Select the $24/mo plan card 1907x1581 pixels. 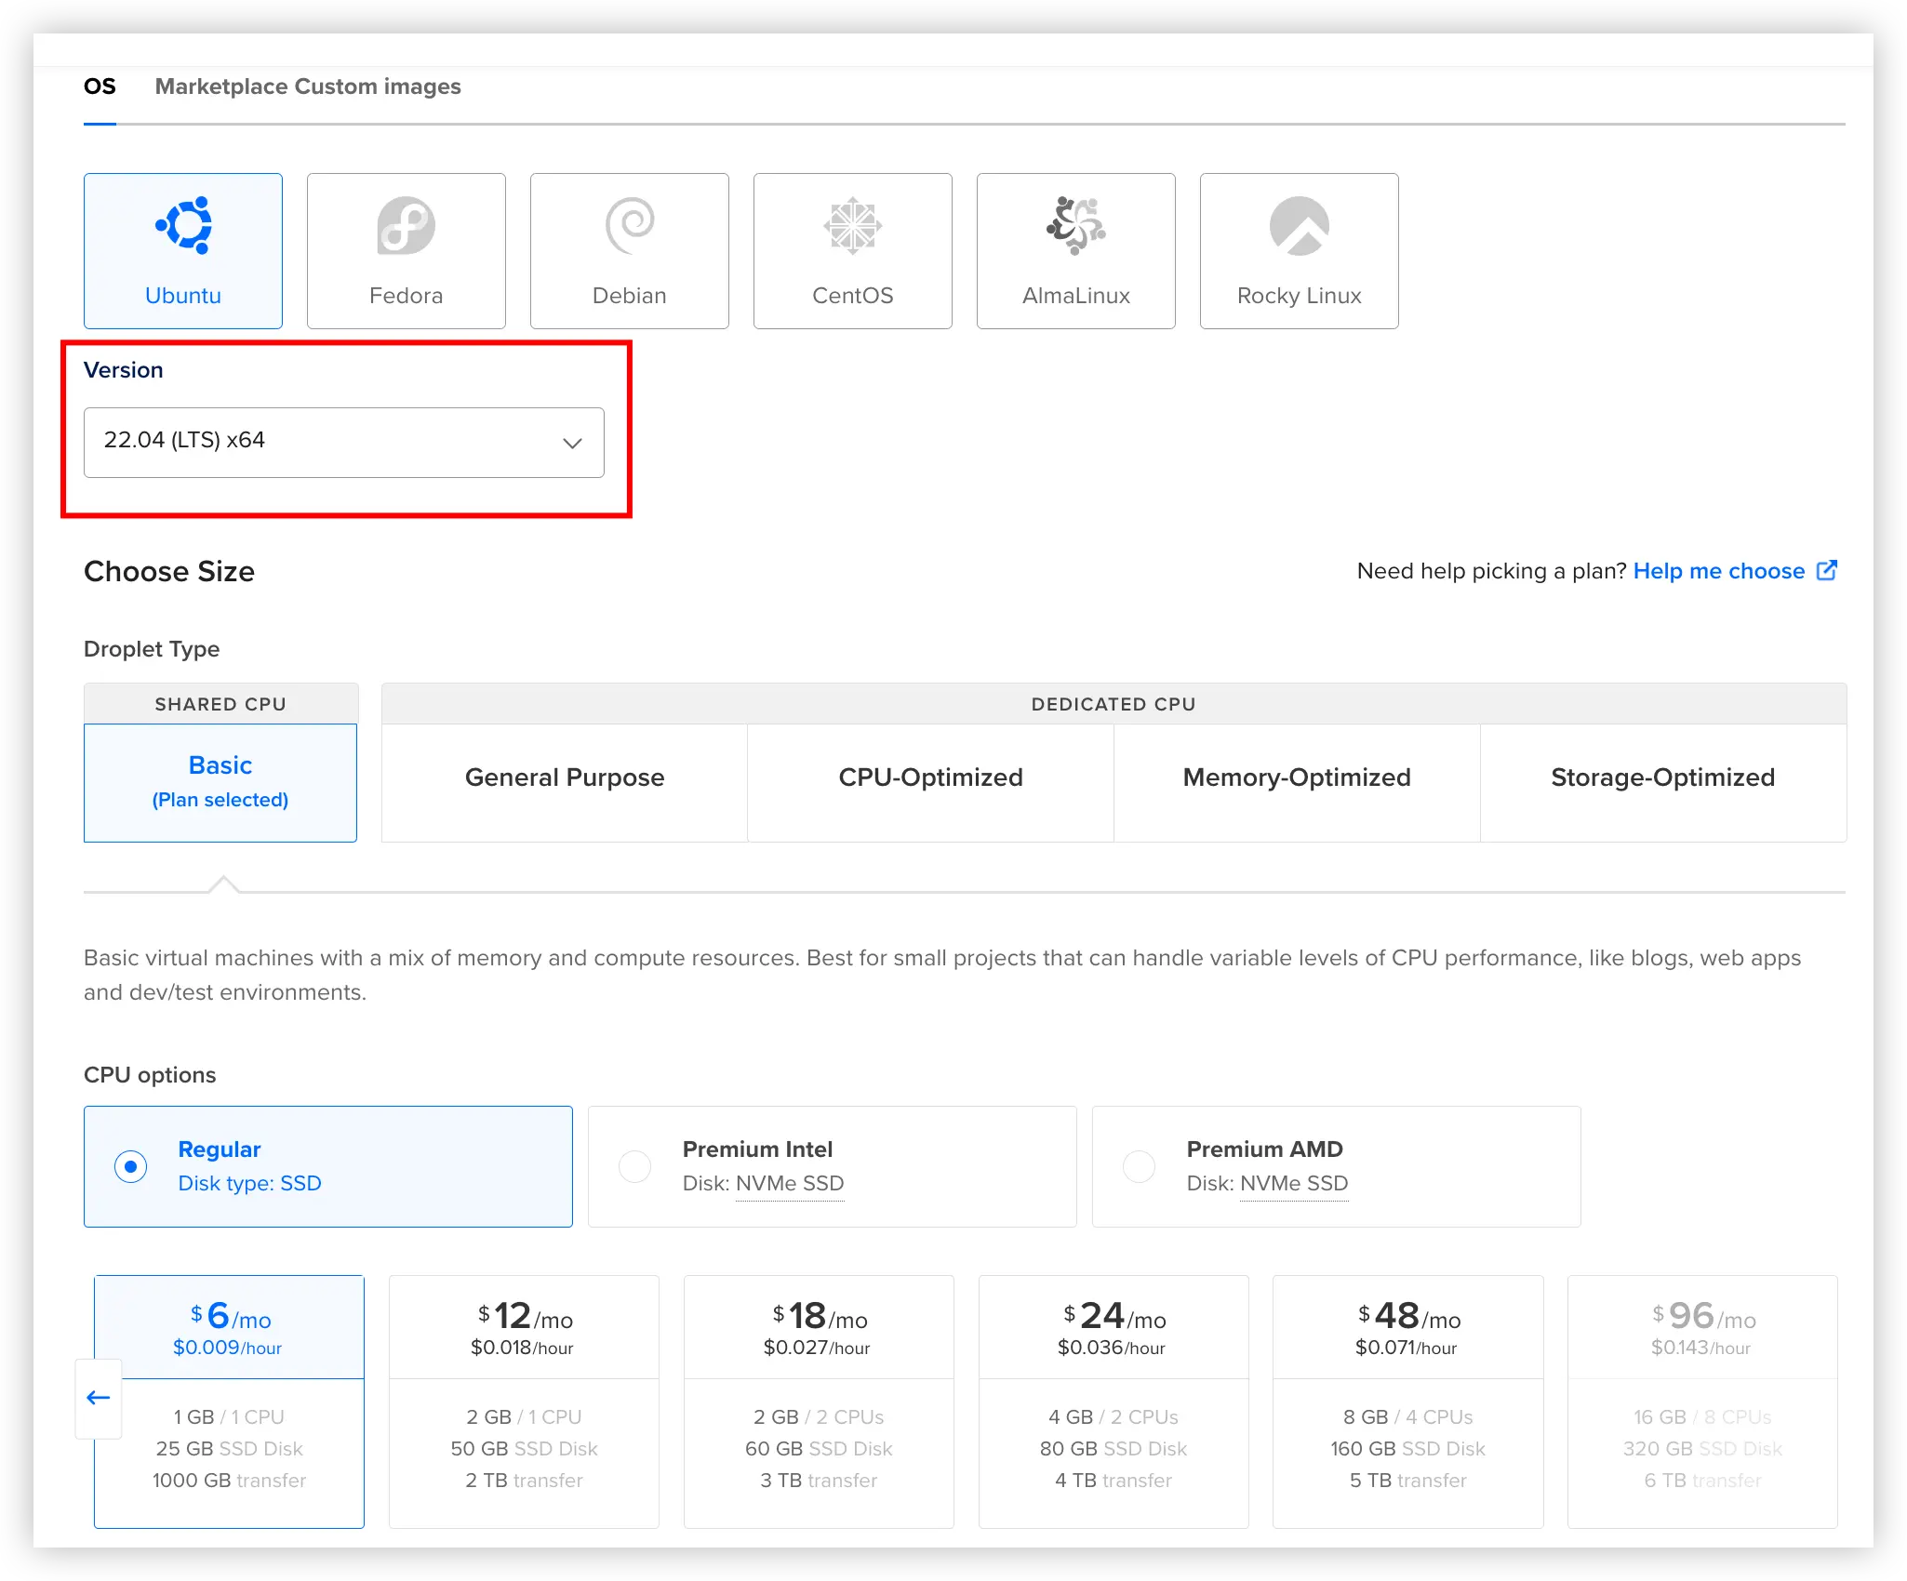[1114, 1402]
